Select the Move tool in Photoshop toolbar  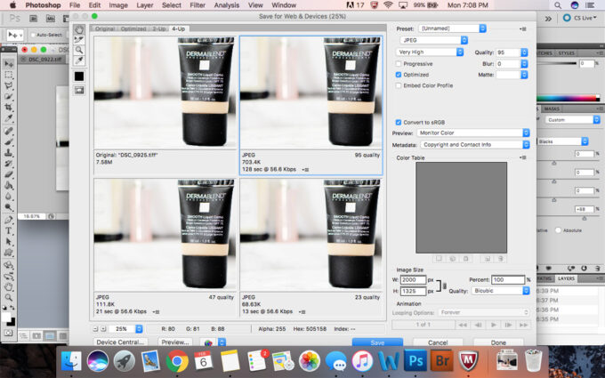coord(9,64)
